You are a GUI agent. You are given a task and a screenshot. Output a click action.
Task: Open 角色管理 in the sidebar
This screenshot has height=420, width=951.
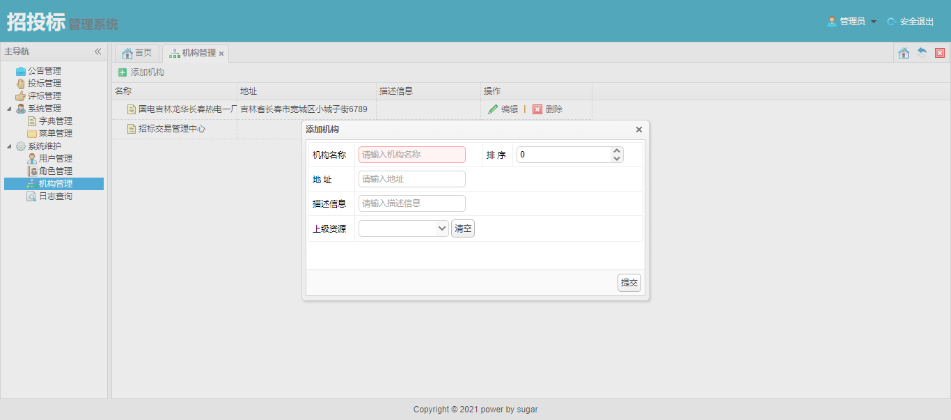pyautogui.click(x=56, y=171)
